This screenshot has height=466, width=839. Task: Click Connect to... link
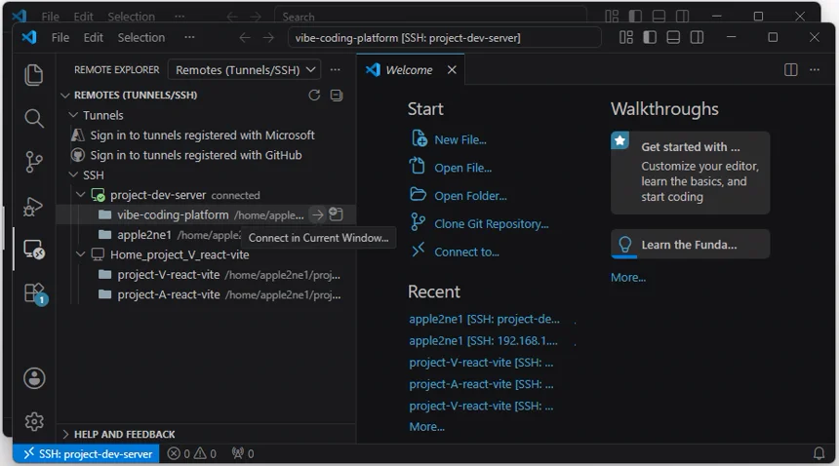(466, 252)
